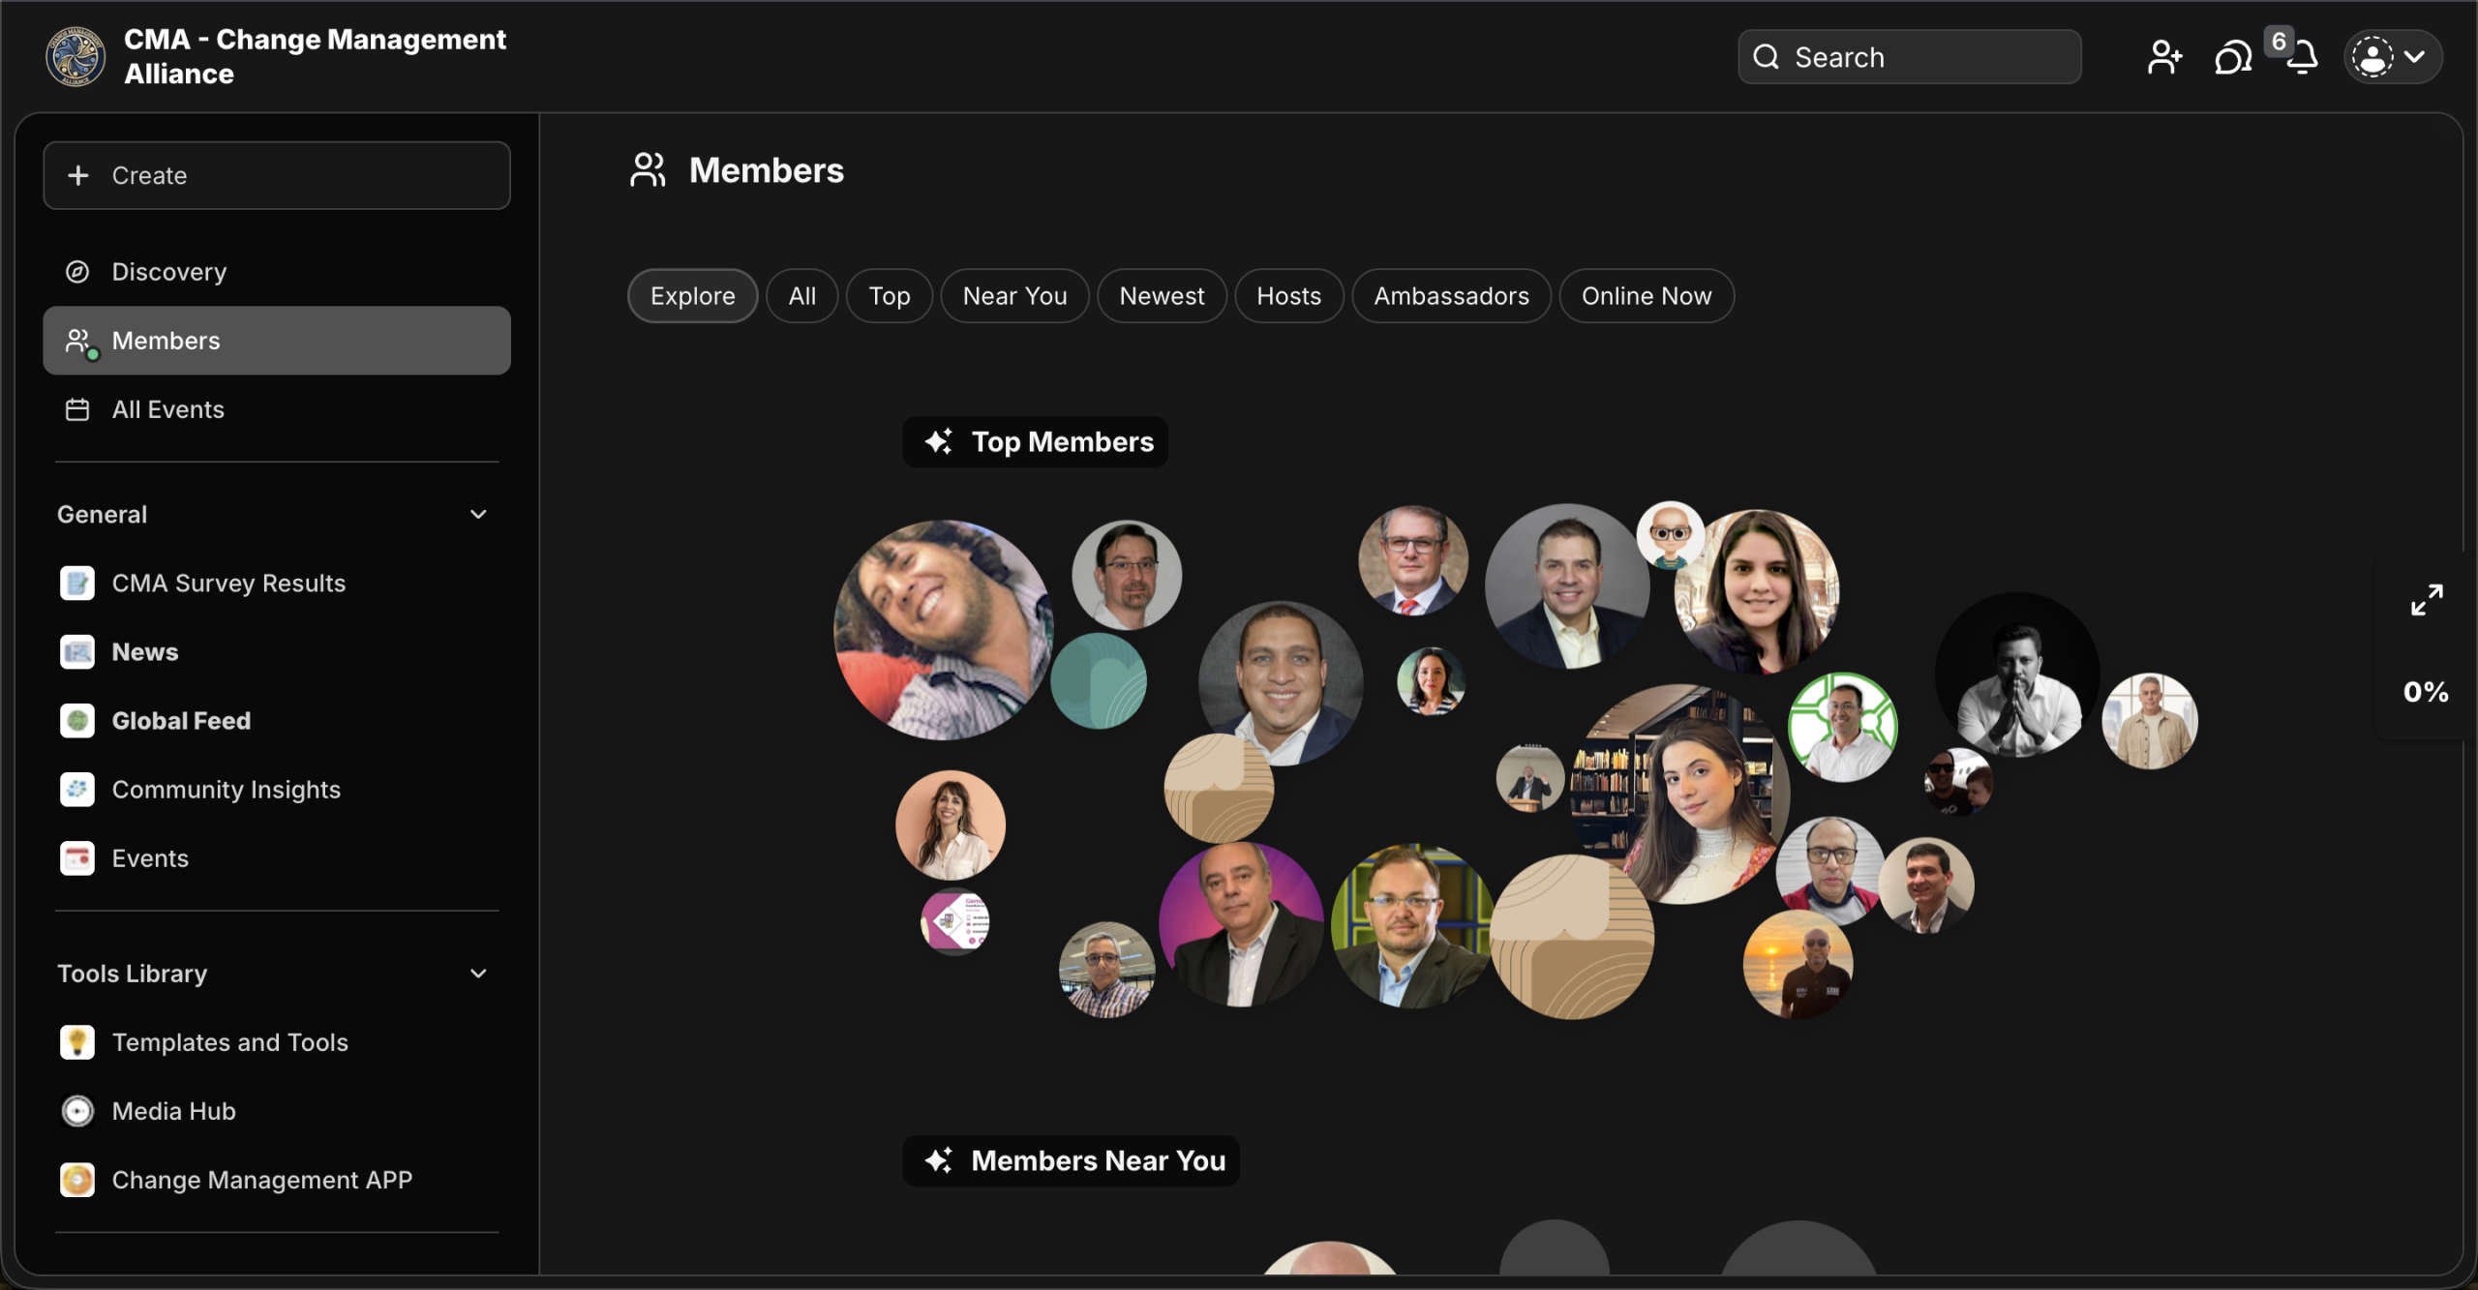
Task: Open the profile avatar dropdown menu
Action: point(2392,57)
